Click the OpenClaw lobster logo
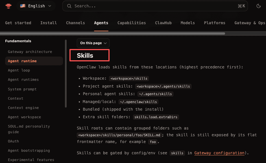The image size is (266, 163). coord(8,6)
